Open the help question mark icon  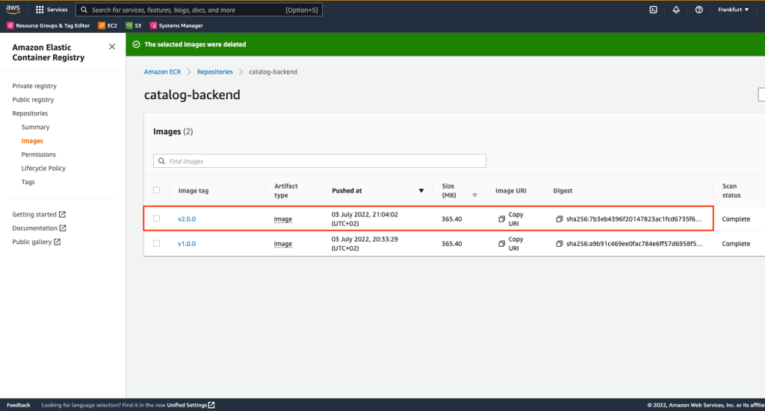tap(699, 10)
